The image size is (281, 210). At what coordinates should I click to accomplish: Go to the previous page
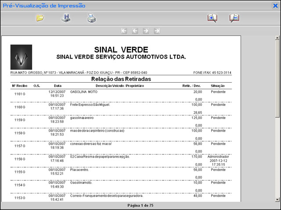[135, 31]
